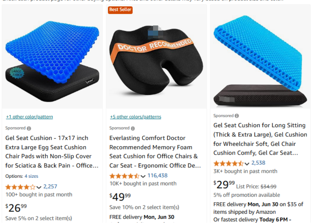View the 116,438 reviews count
Screen dimensions: 314x223
click(x=158, y=176)
